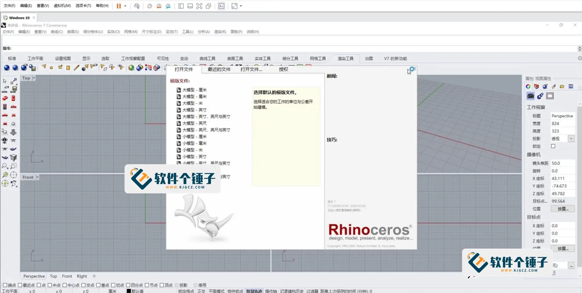Click the render color wheel tab icon

click(528, 86)
